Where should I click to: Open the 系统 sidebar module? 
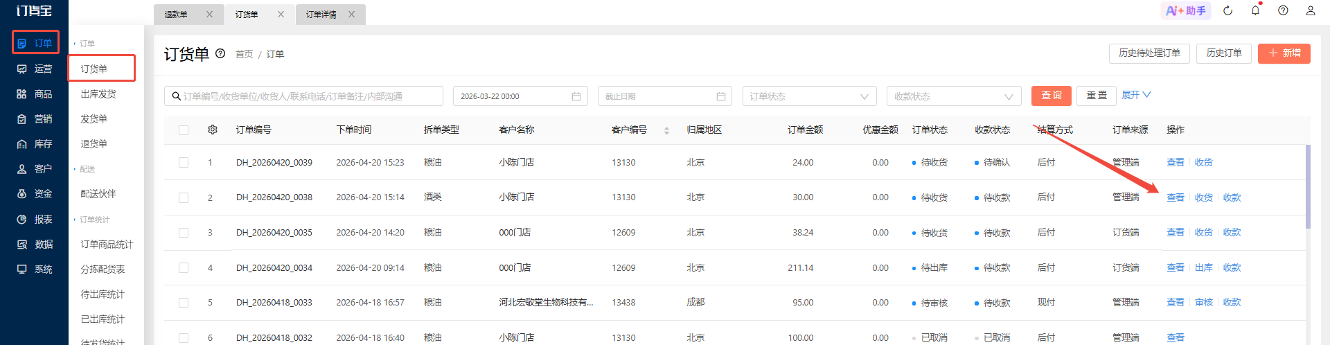tap(35, 269)
